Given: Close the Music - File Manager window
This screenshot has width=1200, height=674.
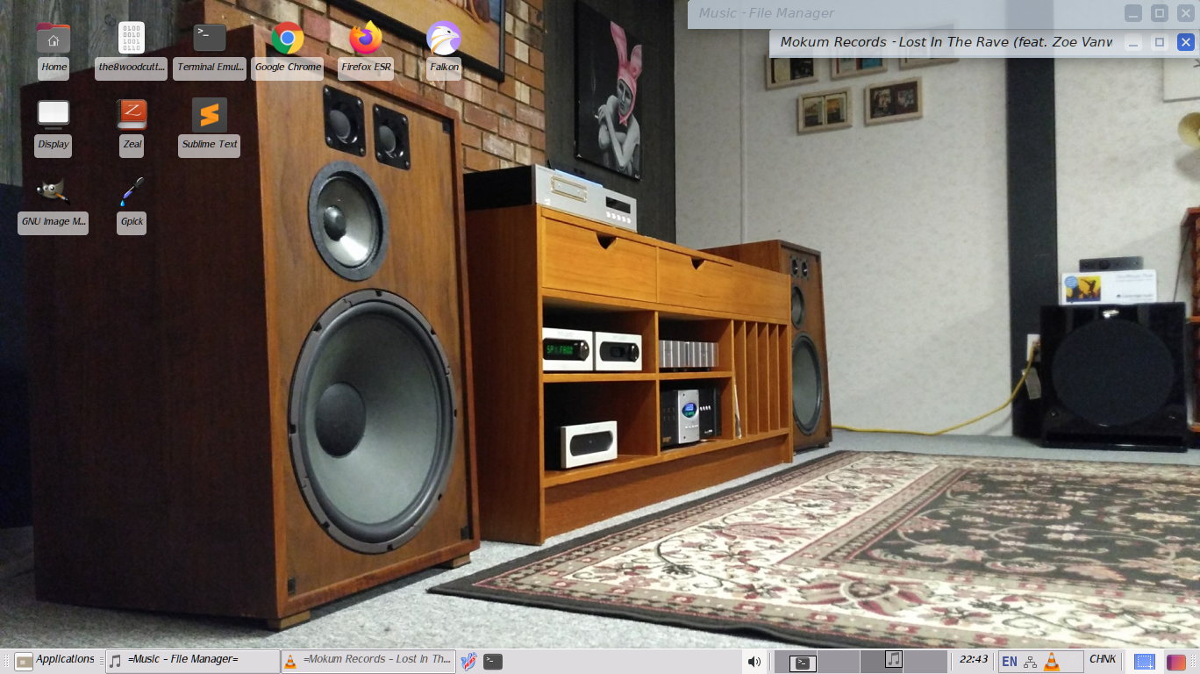Looking at the screenshot, I should pyautogui.click(x=1186, y=13).
